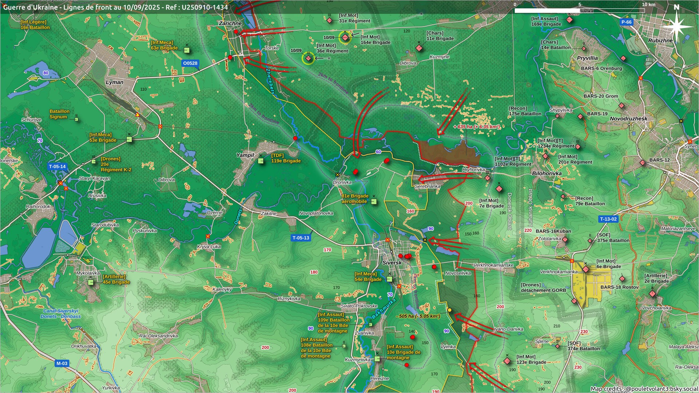Click the 14e Bataillon Chars label
Viewport: 699px width, 393px height.
point(556,45)
